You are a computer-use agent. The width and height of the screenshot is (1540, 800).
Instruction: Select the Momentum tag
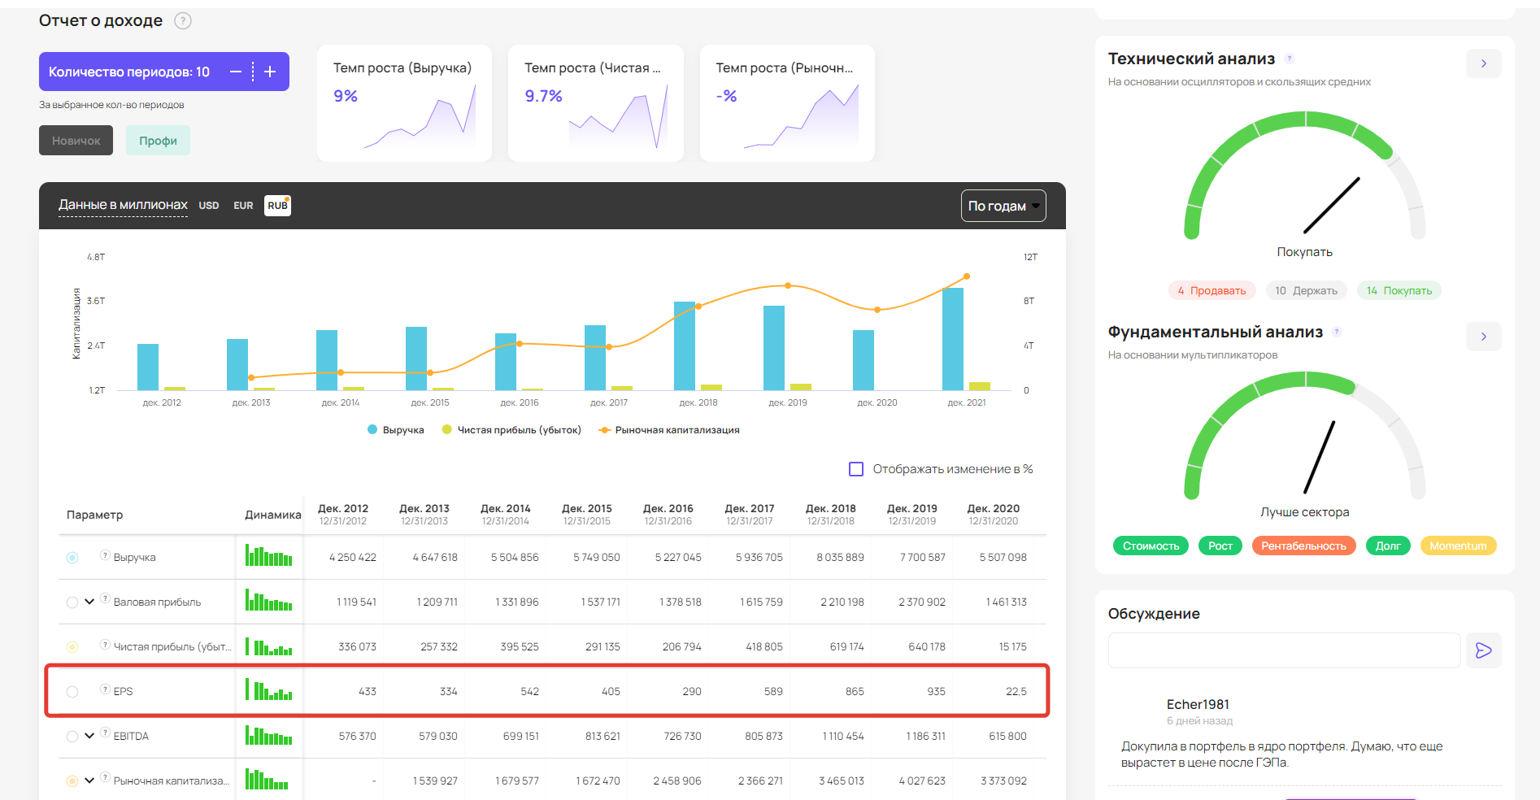[x=1459, y=546]
